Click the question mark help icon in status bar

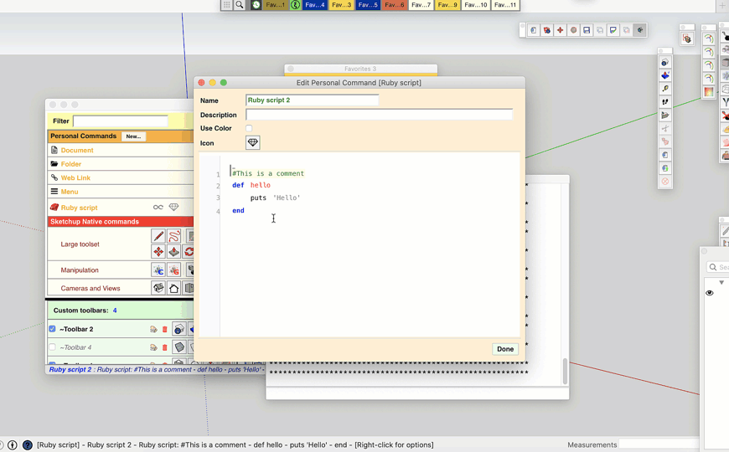click(x=28, y=445)
